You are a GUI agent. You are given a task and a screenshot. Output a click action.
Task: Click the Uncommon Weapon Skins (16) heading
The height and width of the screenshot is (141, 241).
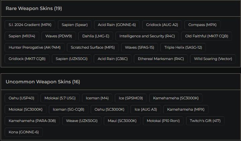click(43, 82)
